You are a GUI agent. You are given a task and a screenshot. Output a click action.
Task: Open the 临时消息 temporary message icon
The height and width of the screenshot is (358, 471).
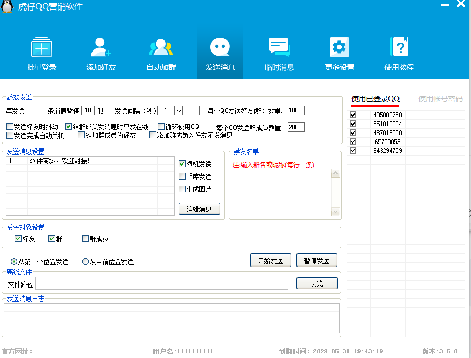[279, 47]
